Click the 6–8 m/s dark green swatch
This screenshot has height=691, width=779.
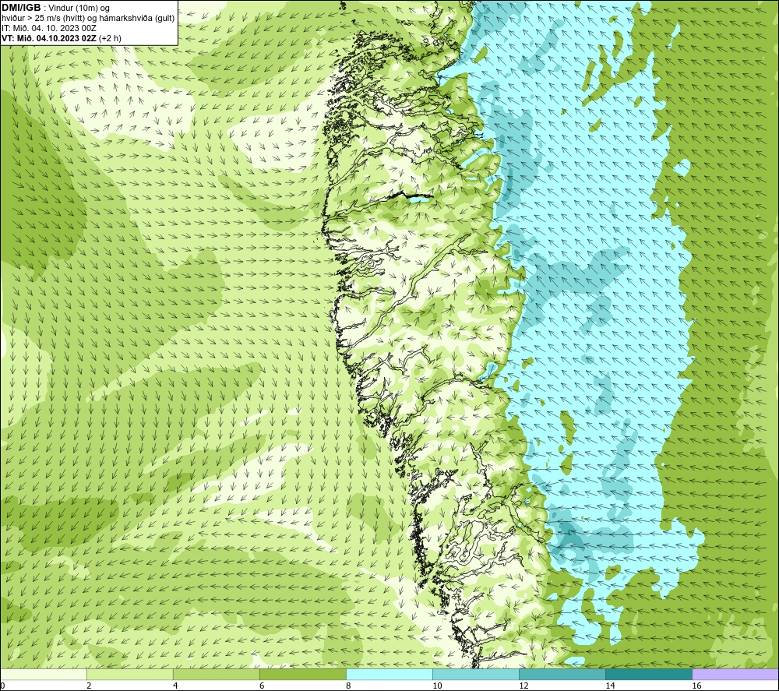pos(303,674)
